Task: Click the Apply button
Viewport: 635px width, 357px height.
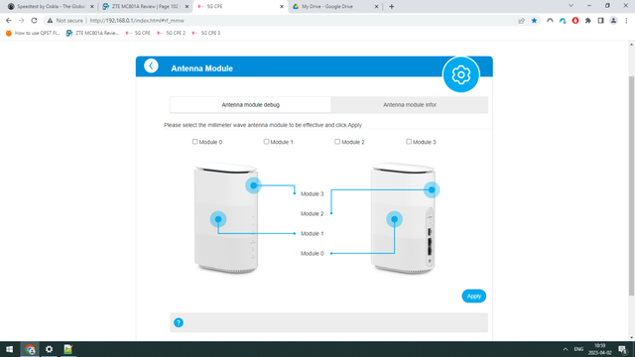Action: pos(474,296)
